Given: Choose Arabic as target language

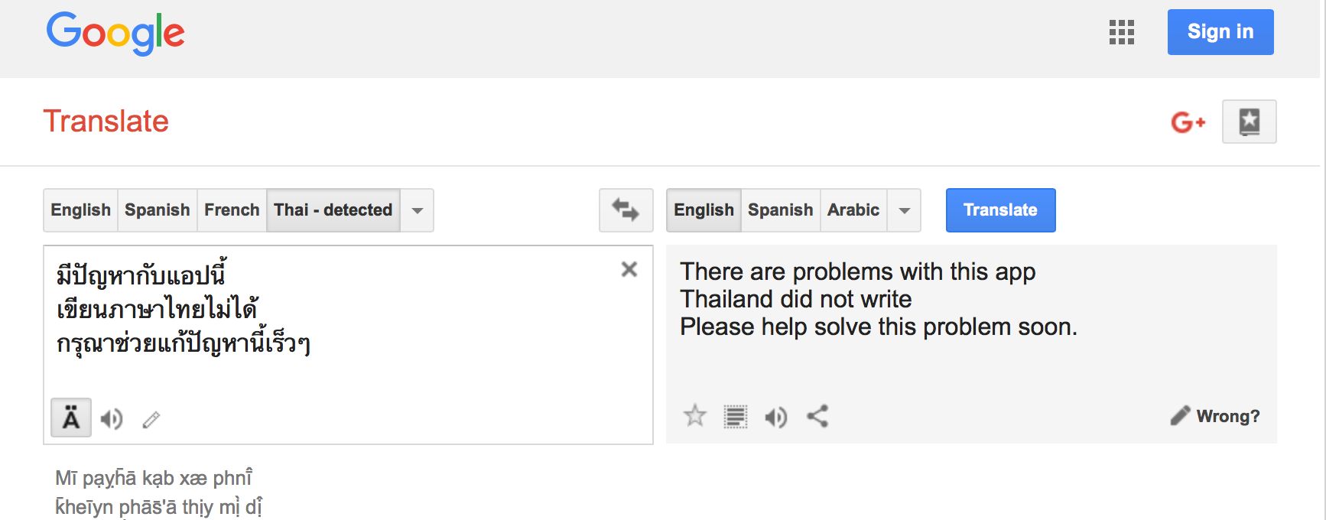Looking at the screenshot, I should coord(853,210).
